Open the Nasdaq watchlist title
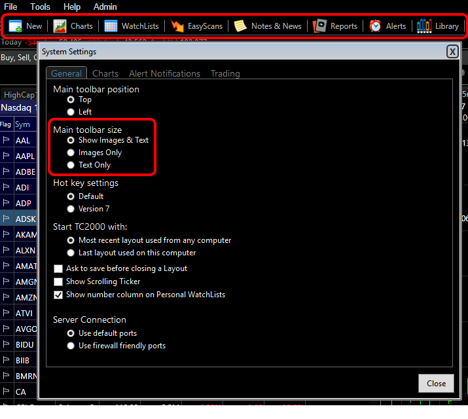The height and width of the screenshot is (419, 468). coord(18,107)
